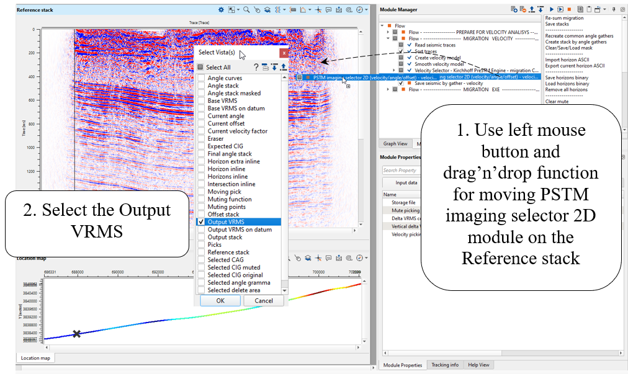Click the layers icon in Reference stack toolbar
The width and height of the screenshot is (628, 374).
[266, 10]
